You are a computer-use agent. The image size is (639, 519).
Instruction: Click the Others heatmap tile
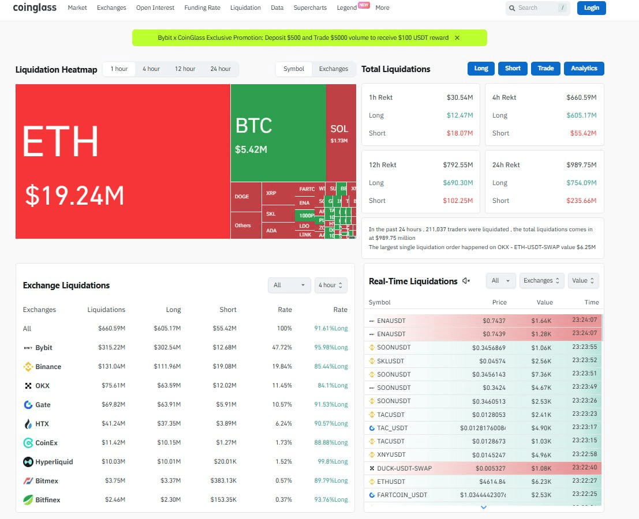(246, 225)
